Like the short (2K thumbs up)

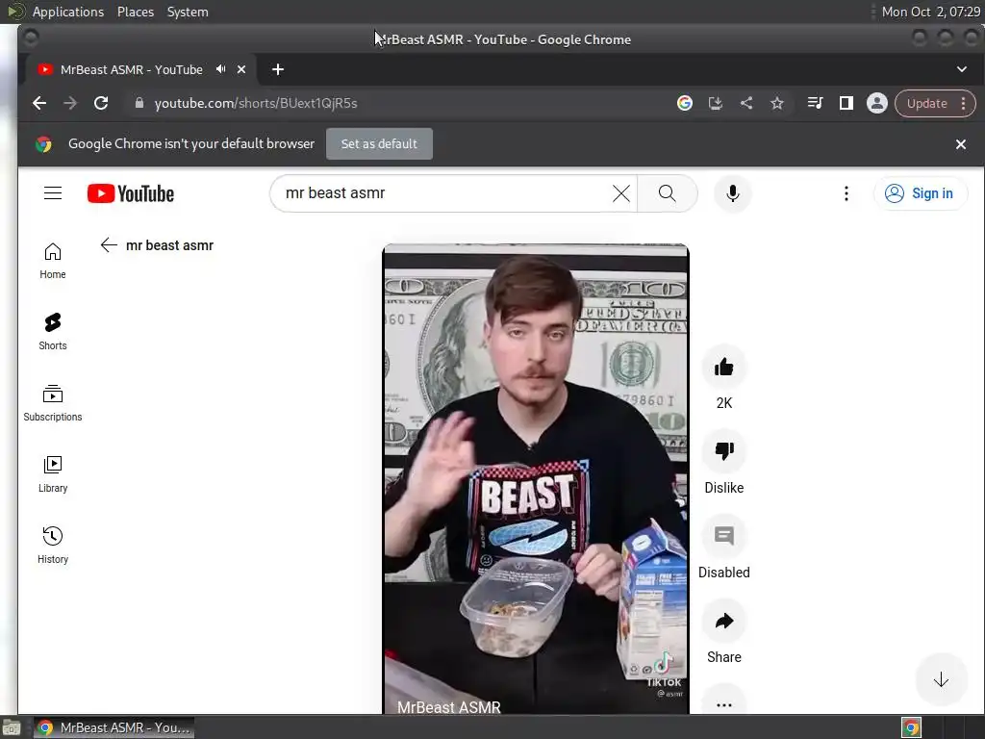[723, 367]
